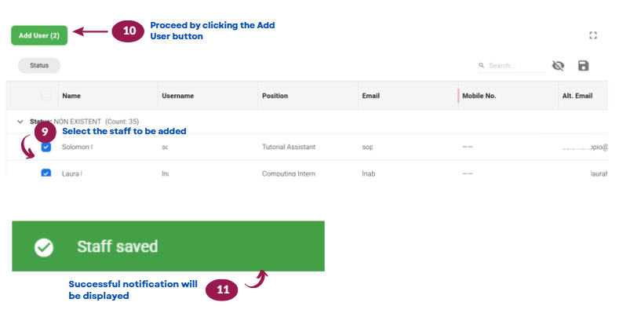Select the Mobile No. column header
Image resolution: width=630 pixels, height=317 pixels.
pyautogui.click(x=479, y=96)
